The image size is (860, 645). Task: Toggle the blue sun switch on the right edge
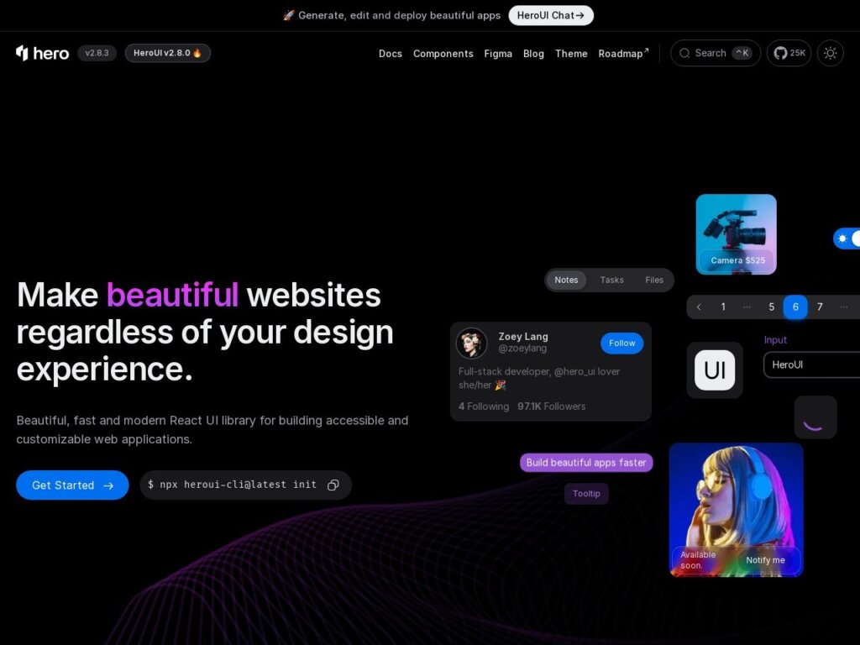click(847, 239)
